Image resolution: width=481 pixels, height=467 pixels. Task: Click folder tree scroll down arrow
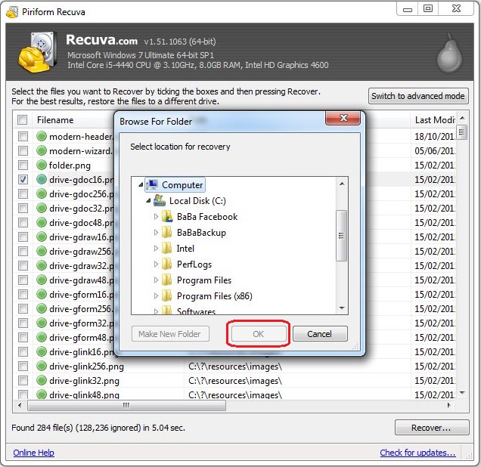(342, 308)
